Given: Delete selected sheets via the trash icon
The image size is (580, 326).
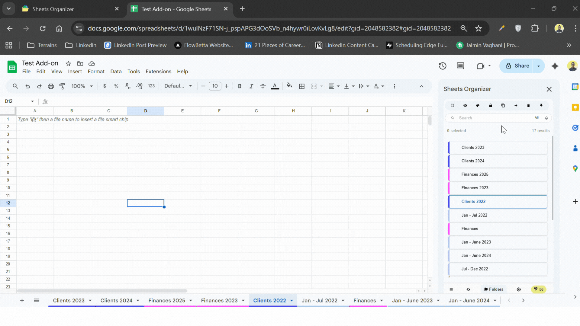Looking at the screenshot, I should coord(528,105).
